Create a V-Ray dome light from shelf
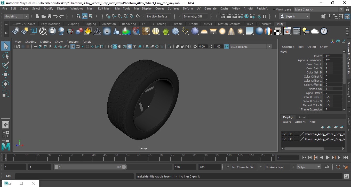Viewport: 351px width, 187px height. 204,31
